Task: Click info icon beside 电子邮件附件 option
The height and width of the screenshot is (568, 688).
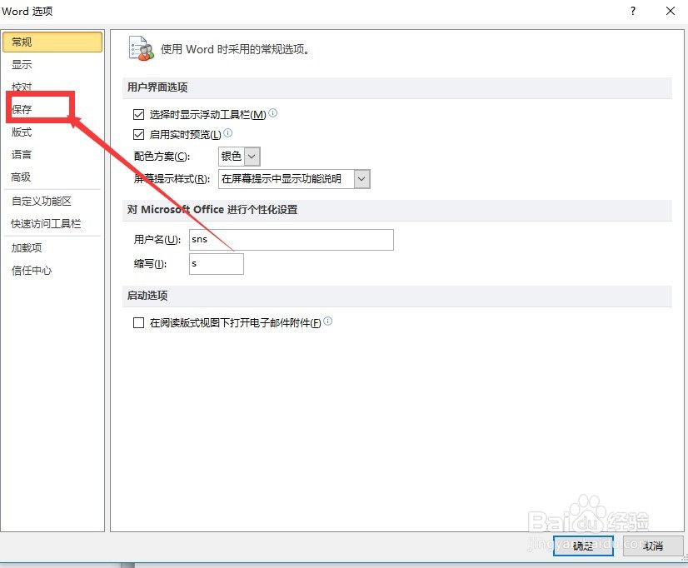Action: pyautogui.click(x=328, y=321)
